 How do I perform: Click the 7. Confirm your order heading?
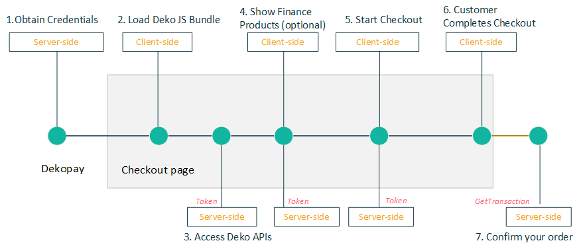coord(525,237)
